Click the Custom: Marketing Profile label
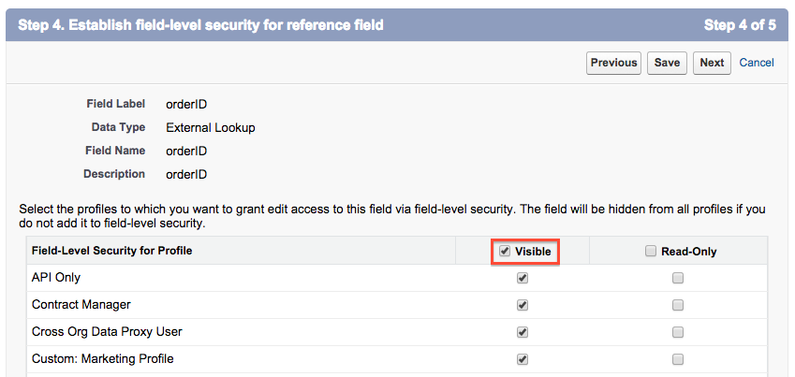The width and height of the screenshot is (795, 377). pyautogui.click(x=102, y=359)
